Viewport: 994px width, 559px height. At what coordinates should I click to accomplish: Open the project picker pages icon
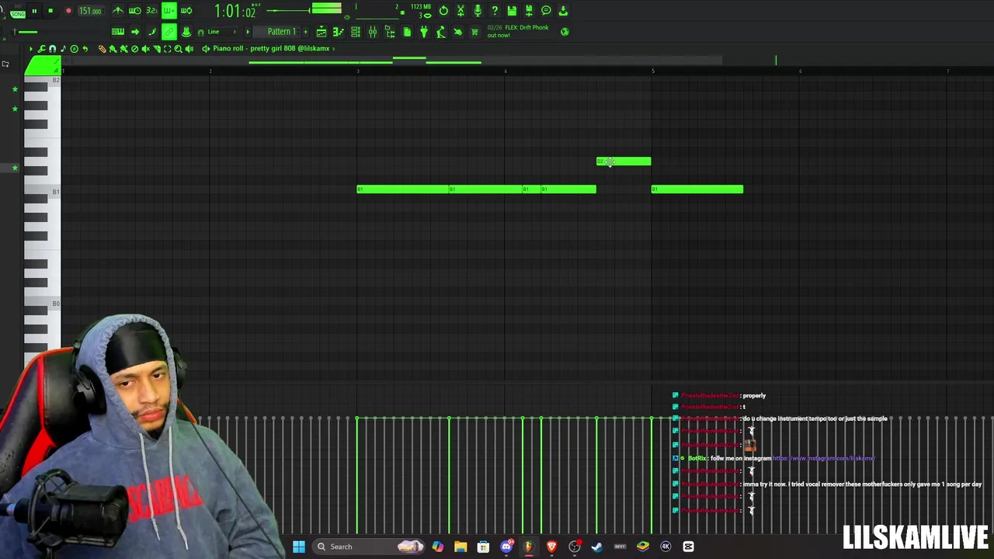coord(407,32)
